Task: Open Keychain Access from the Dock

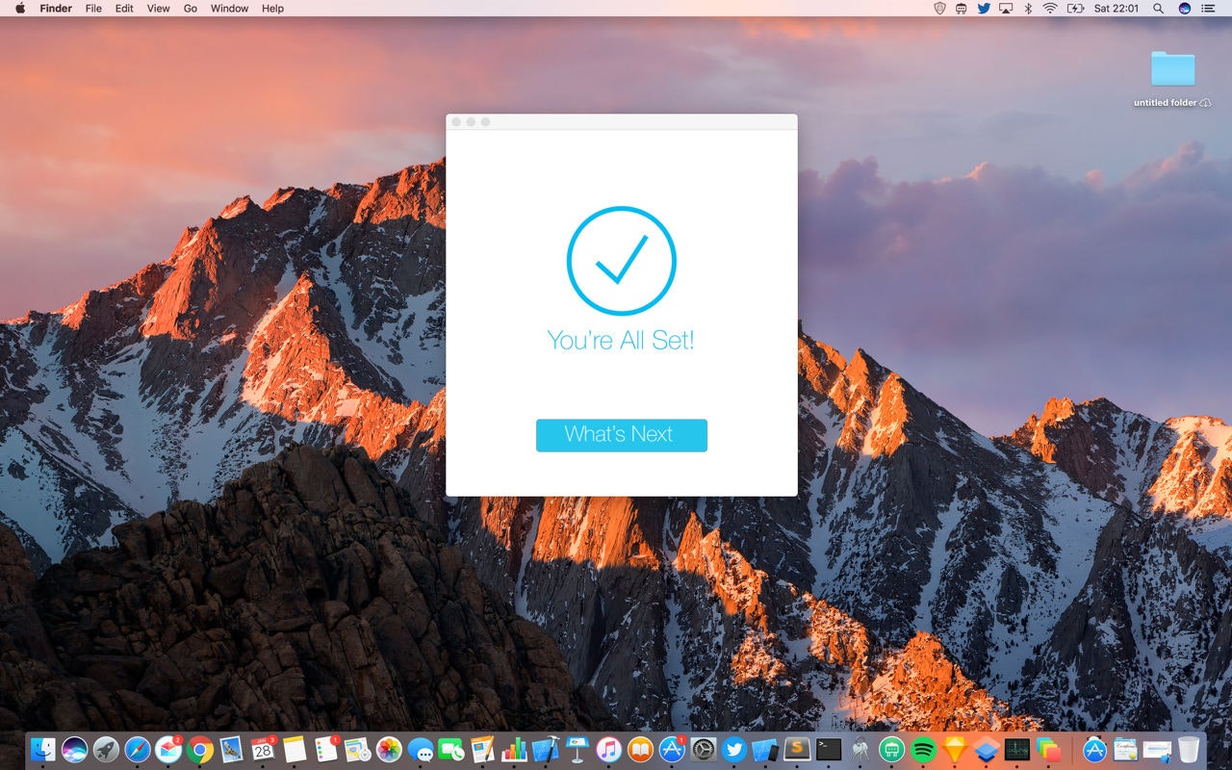Action: [x=860, y=751]
